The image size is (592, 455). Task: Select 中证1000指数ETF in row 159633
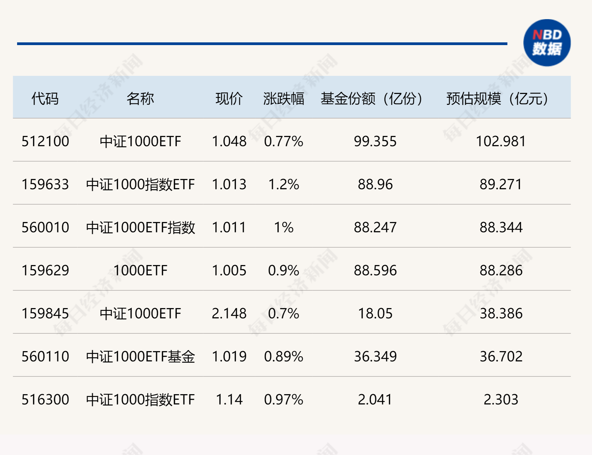(141, 184)
